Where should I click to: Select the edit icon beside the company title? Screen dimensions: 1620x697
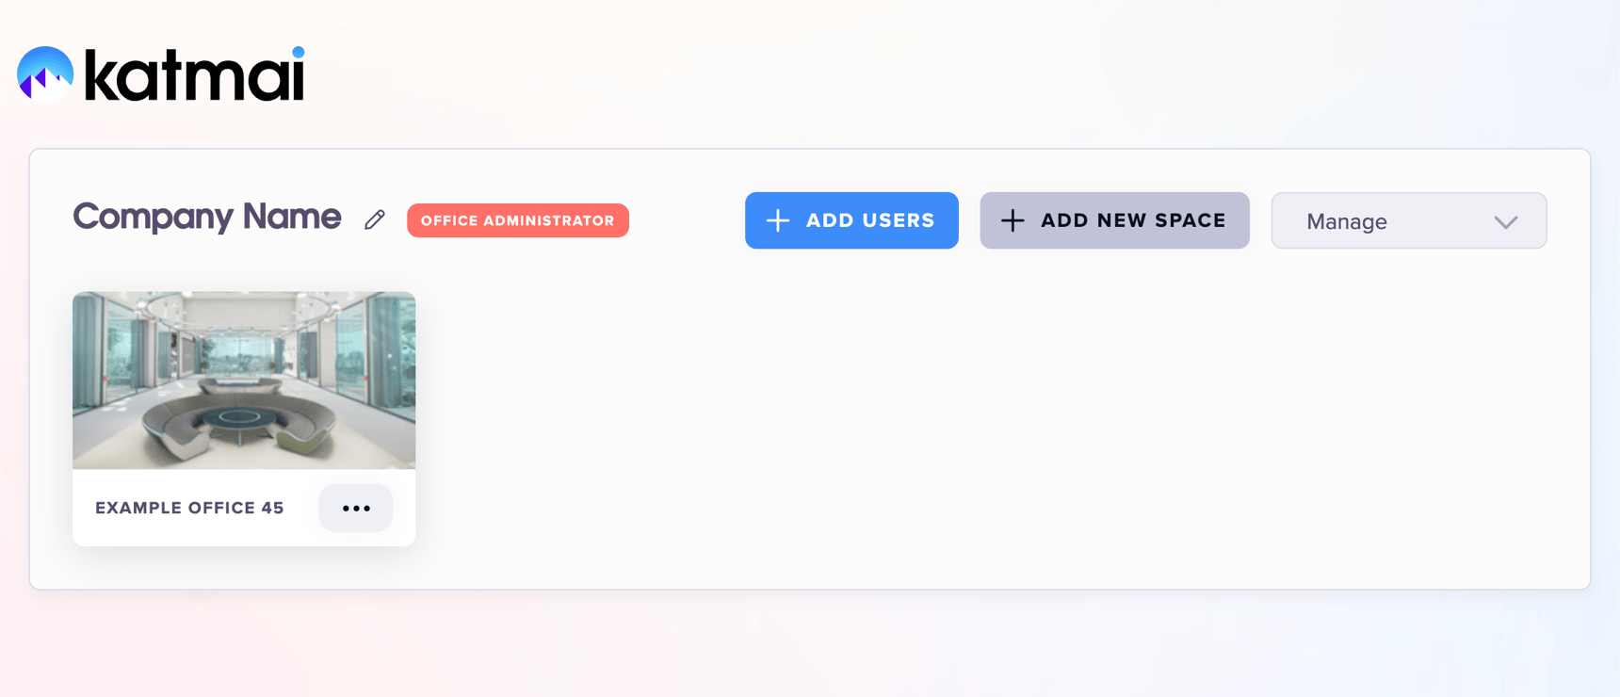[373, 218]
